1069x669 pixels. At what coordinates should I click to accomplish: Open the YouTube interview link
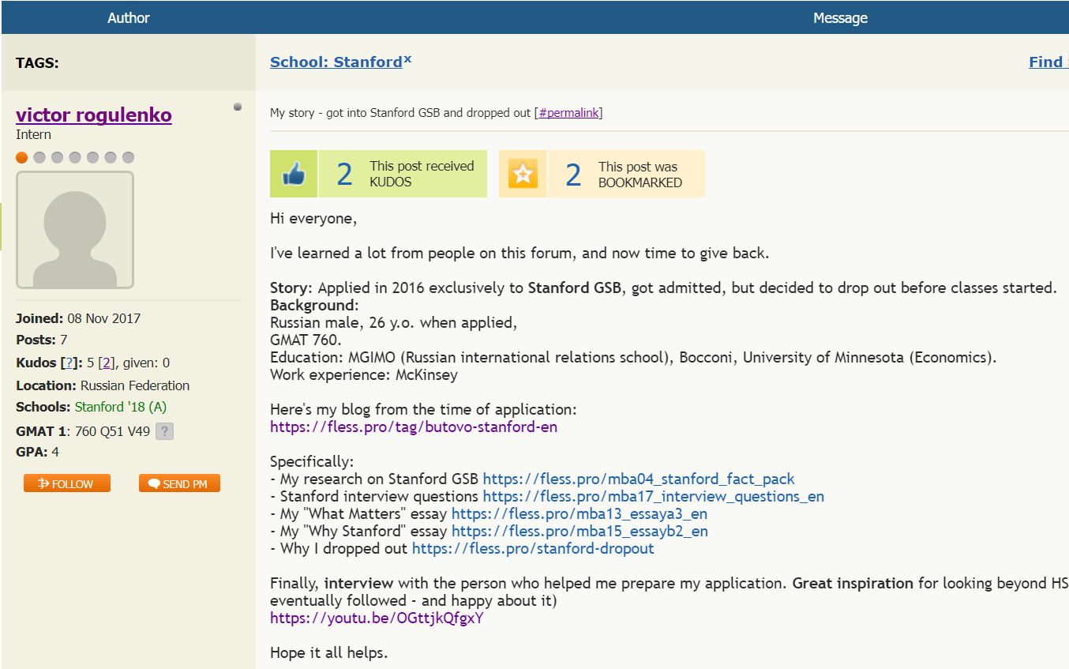377,618
